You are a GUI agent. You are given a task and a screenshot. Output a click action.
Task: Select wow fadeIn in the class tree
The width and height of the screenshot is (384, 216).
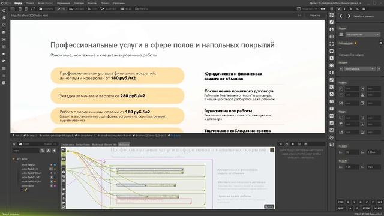point(28,165)
